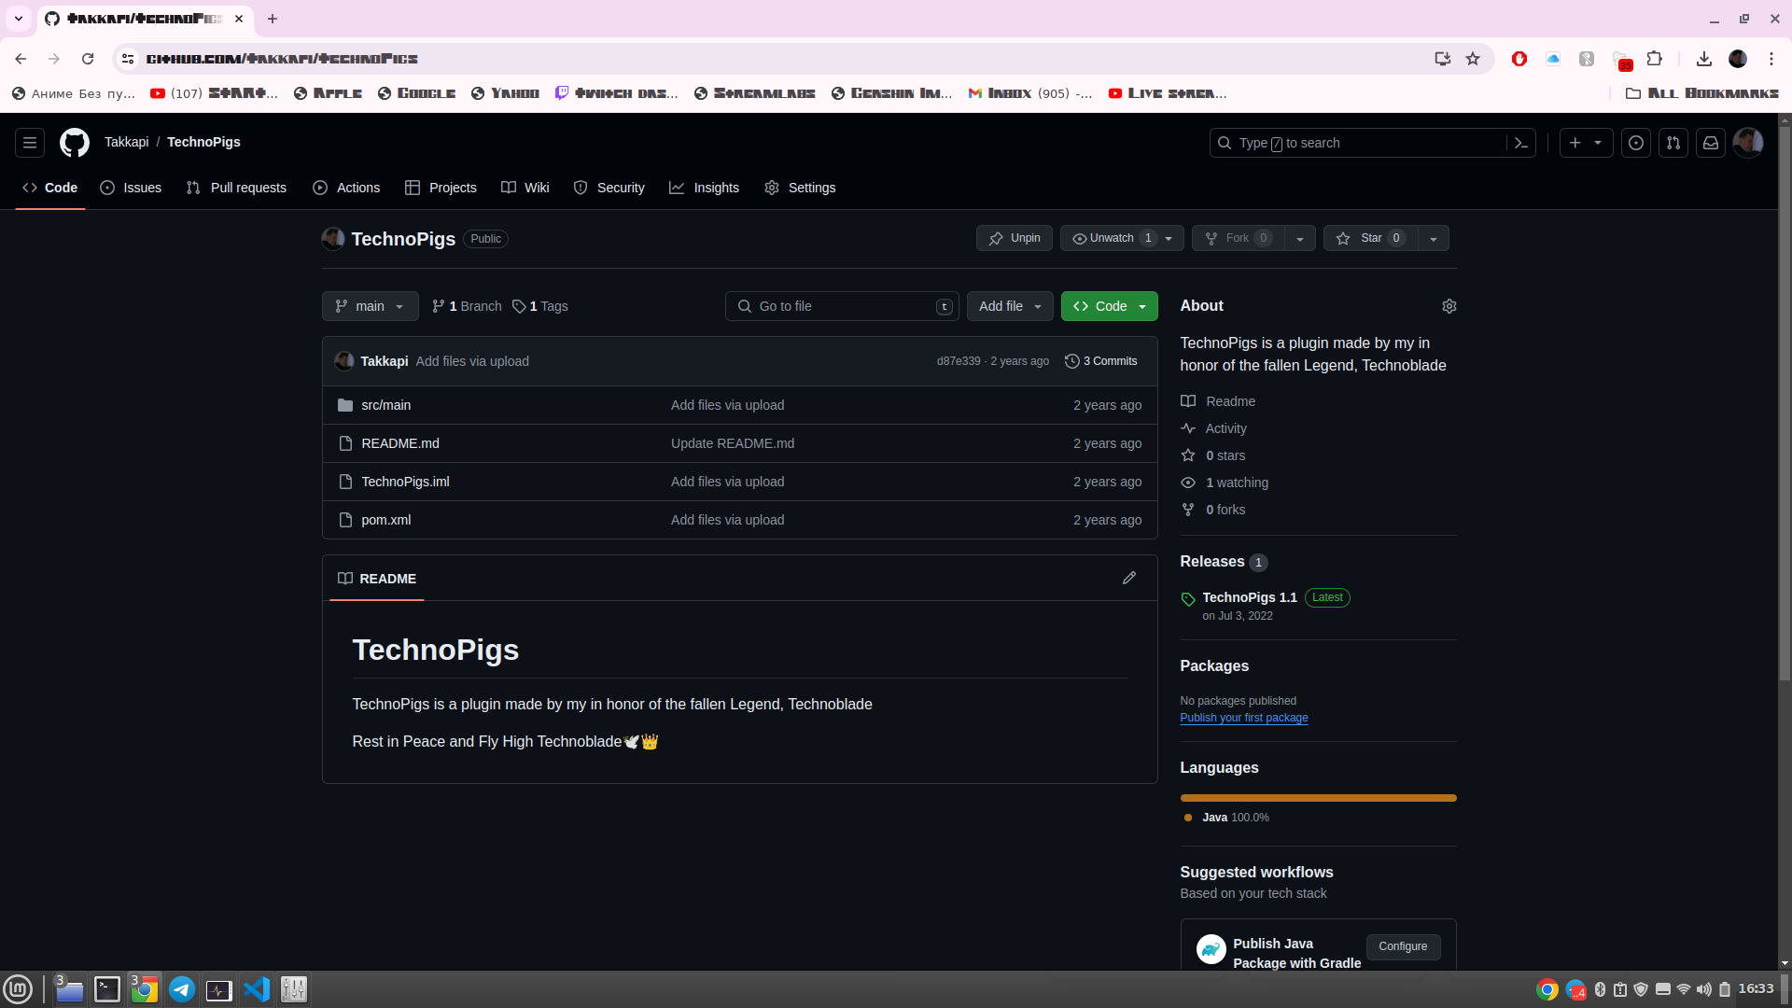Click the Java language bar

coord(1317,798)
